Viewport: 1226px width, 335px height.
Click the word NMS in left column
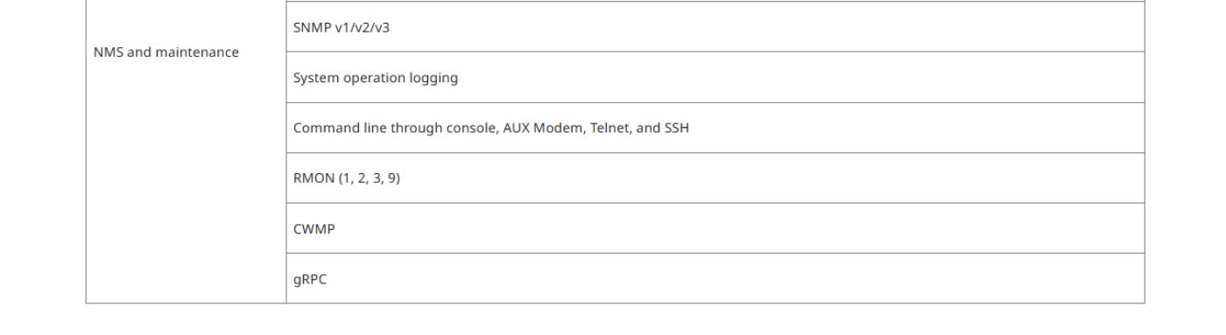point(106,52)
